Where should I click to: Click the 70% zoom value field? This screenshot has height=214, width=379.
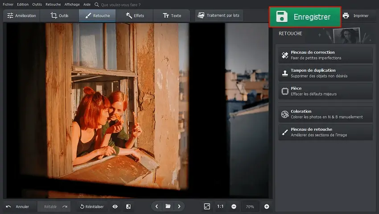[250, 206]
